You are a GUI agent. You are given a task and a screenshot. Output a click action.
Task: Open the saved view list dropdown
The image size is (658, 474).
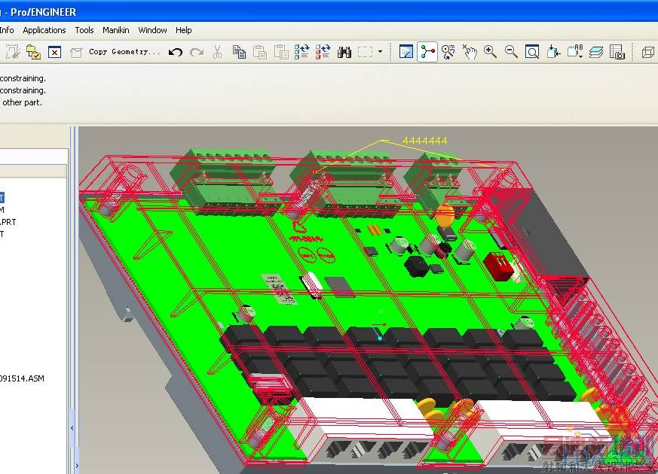(x=575, y=51)
